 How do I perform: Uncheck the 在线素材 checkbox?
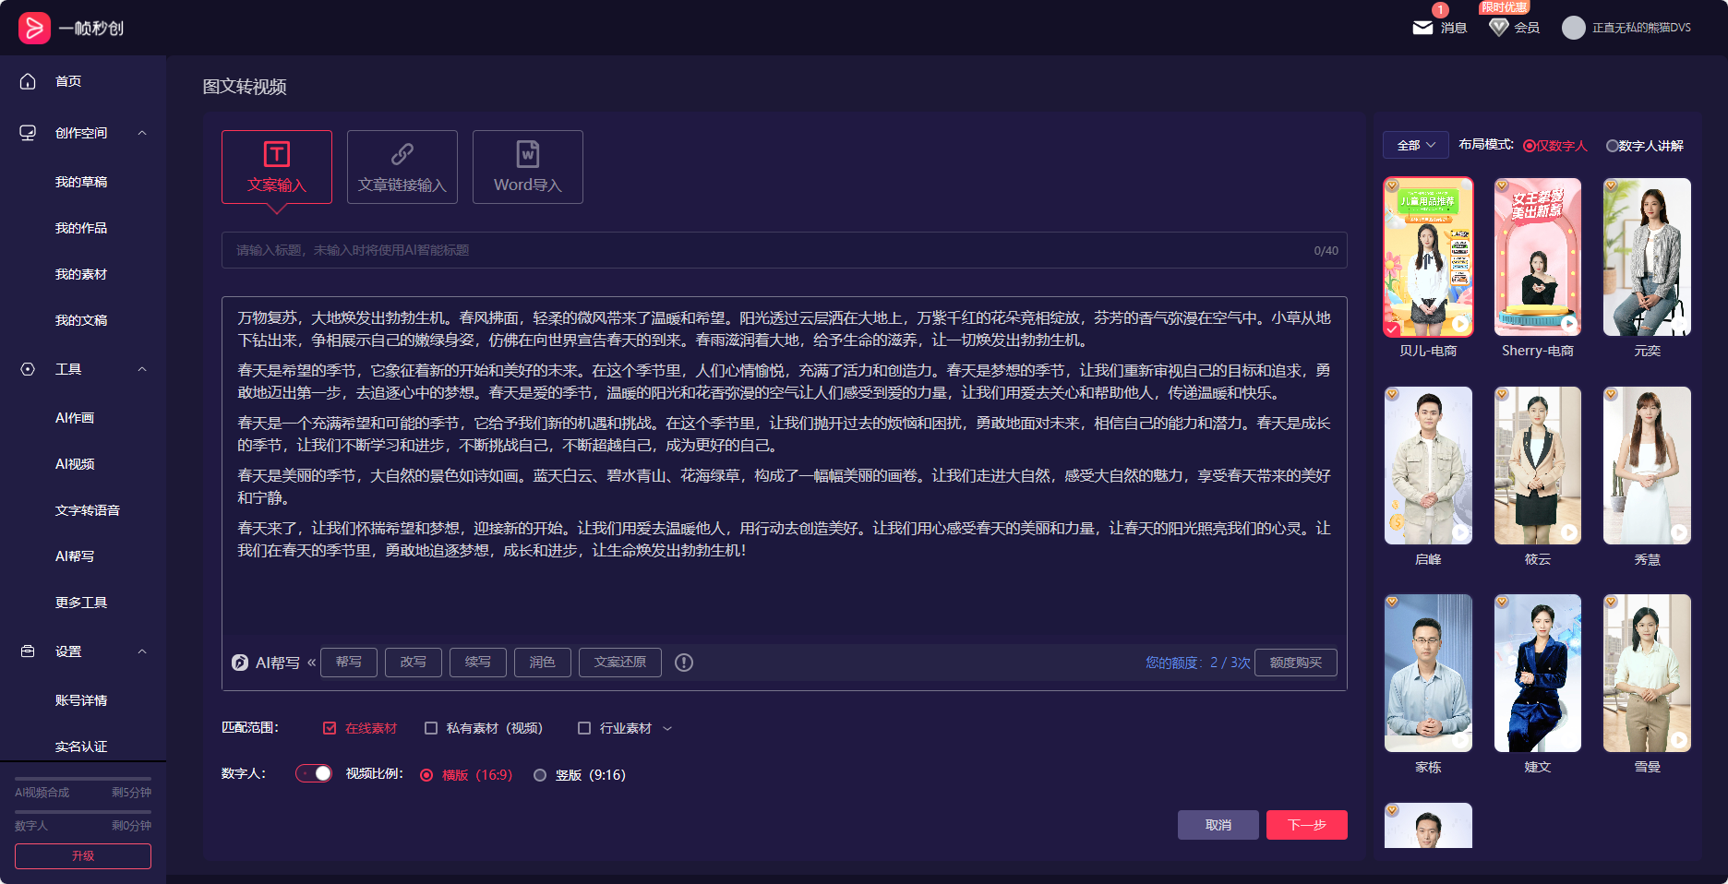click(x=330, y=728)
